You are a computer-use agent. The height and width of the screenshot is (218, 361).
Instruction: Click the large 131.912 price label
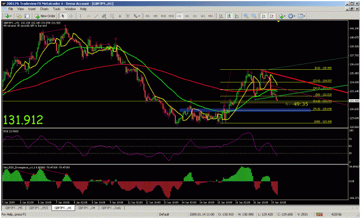[x=23, y=120]
